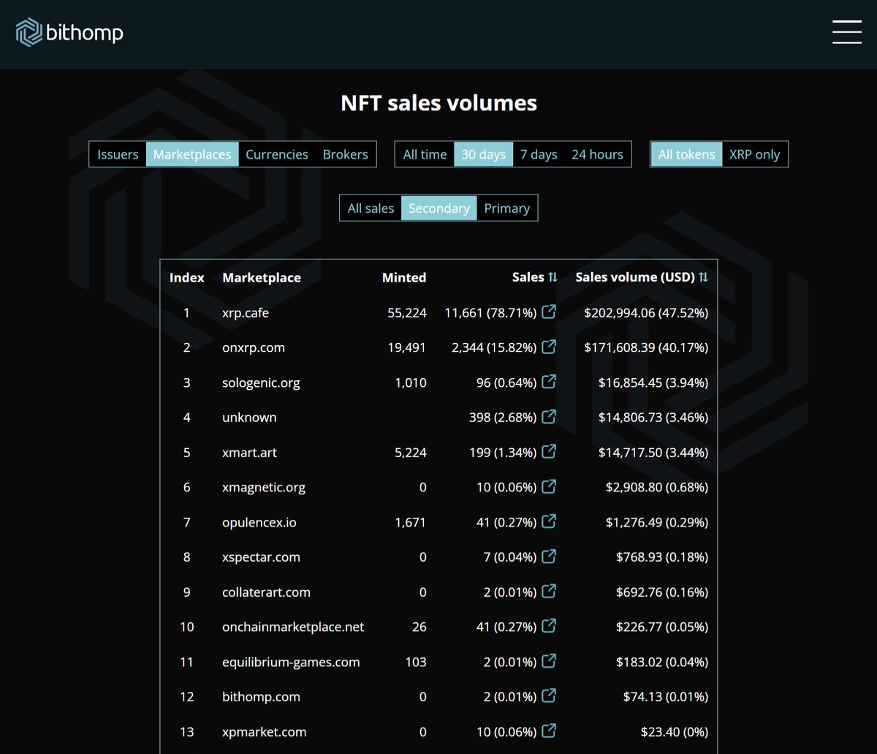The height and width of the screenshot is (754, 877).
Task: Select the 24 hours time filter
Action: [597, 154]
